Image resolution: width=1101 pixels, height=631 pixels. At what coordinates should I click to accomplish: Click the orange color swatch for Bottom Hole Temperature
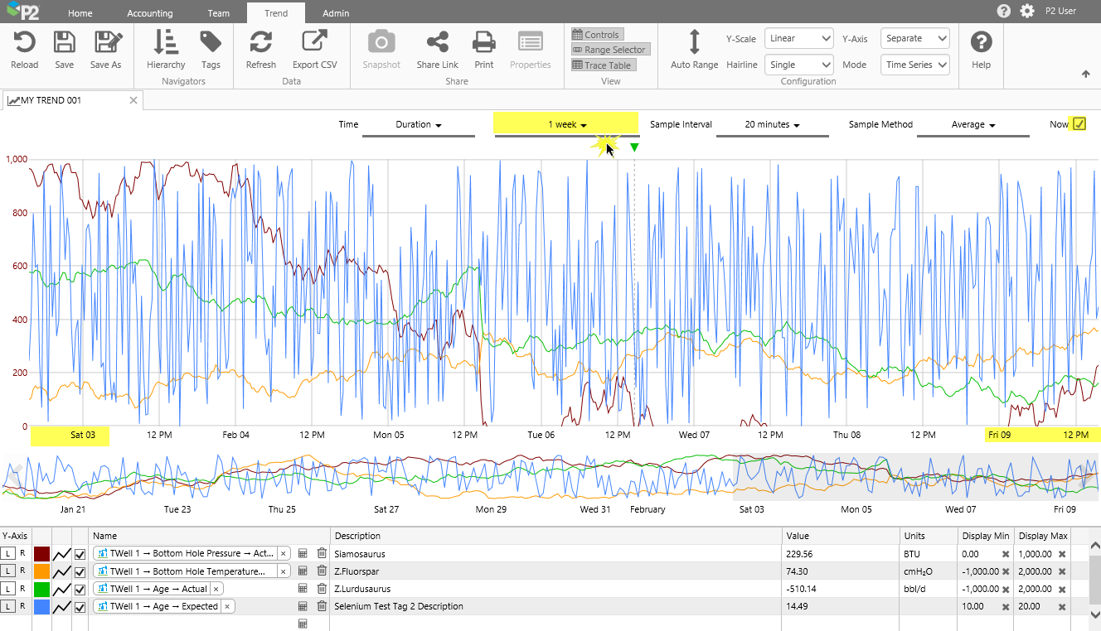pos(41,571)
